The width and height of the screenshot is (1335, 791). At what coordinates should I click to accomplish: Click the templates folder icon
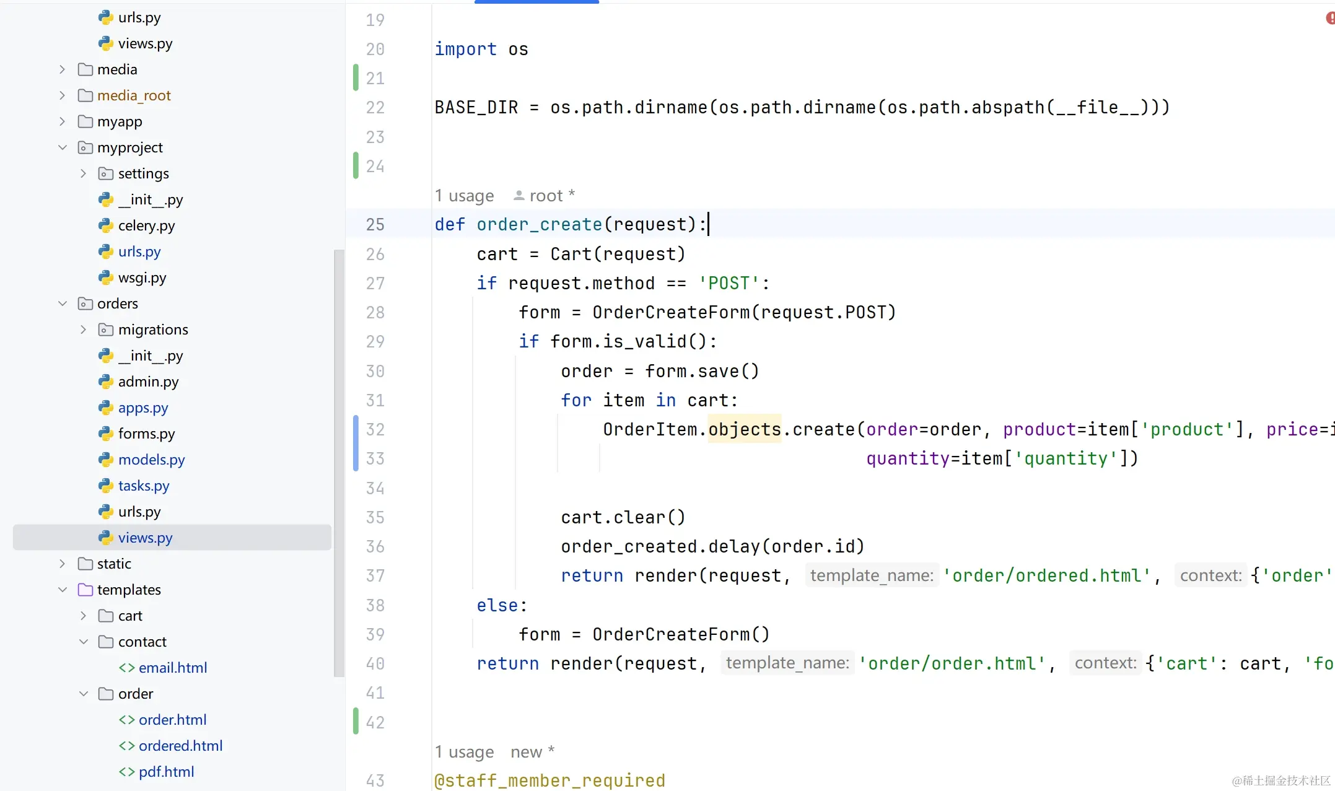tap(85, 590)
